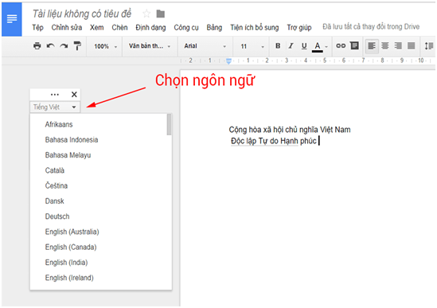
Task: Click the three dots handle on voice panel
Action: 55,95
